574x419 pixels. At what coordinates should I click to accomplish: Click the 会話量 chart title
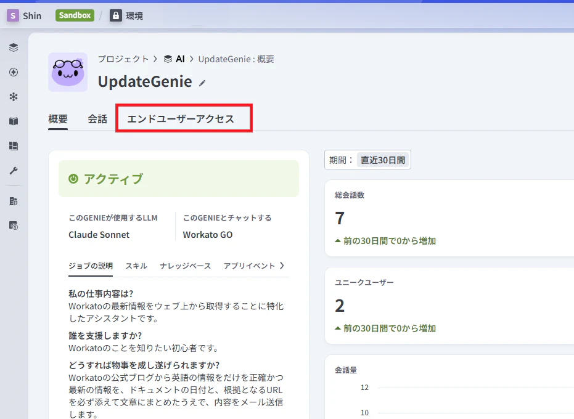(x=346, y=370)
